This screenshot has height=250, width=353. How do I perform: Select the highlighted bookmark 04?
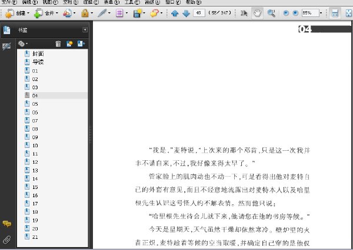click(35, 96)
